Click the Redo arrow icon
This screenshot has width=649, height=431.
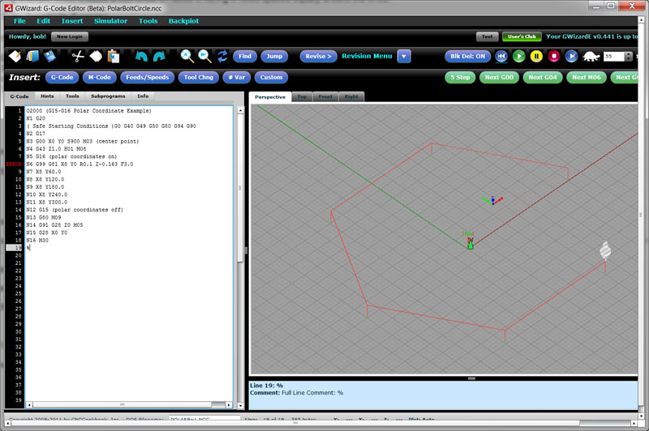point(159,56)
